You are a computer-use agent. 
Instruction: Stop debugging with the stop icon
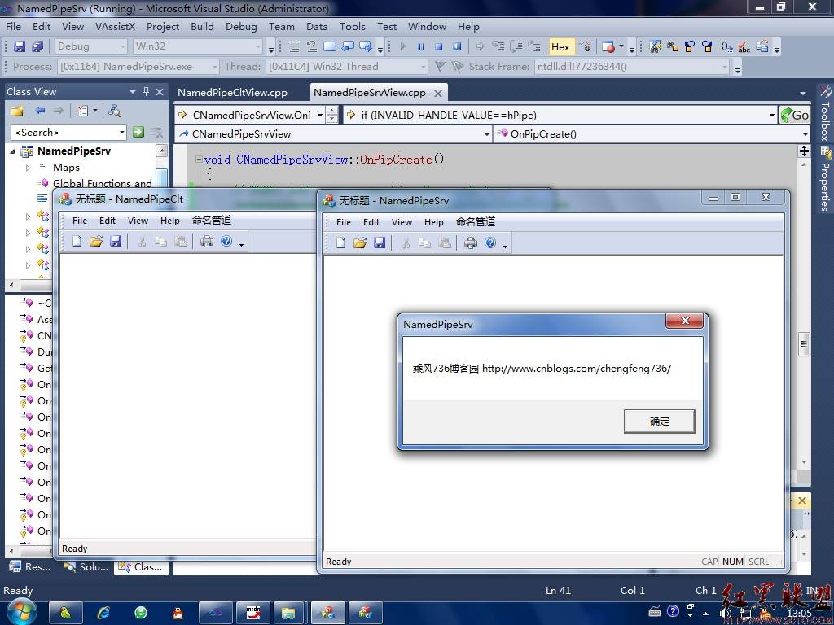click(x=439, y=46)
